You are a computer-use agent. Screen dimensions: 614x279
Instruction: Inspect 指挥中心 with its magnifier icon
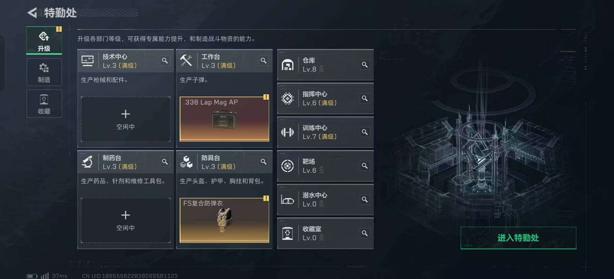coord(365,98)
